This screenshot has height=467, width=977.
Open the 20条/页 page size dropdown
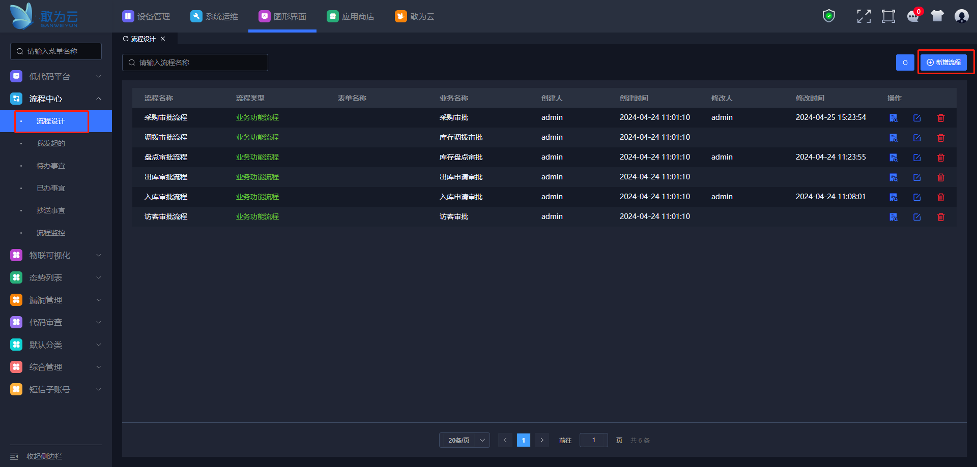tap(464, 440)
